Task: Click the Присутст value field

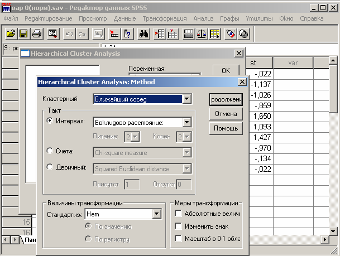Action: [x=132, y=184]
